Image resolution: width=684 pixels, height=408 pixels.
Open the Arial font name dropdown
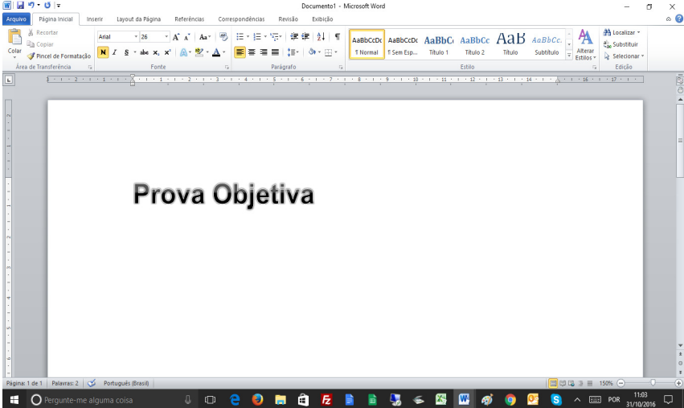pos(136,37)
